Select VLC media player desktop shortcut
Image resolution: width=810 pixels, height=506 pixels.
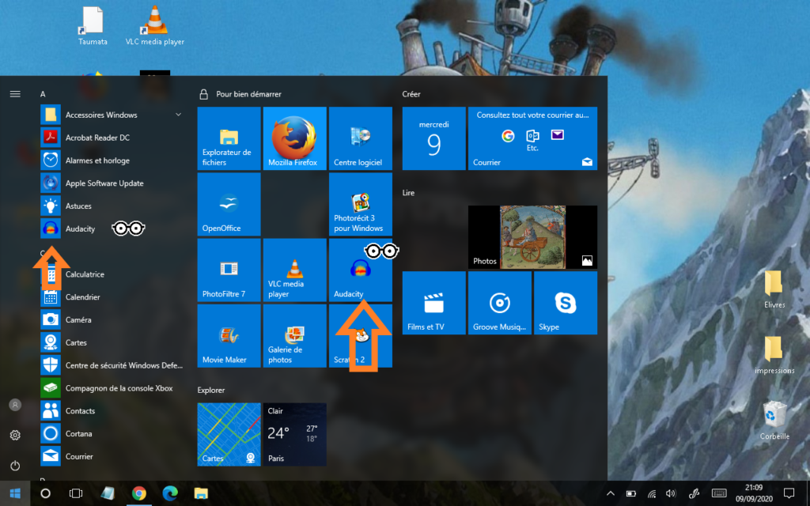[155, 26]
